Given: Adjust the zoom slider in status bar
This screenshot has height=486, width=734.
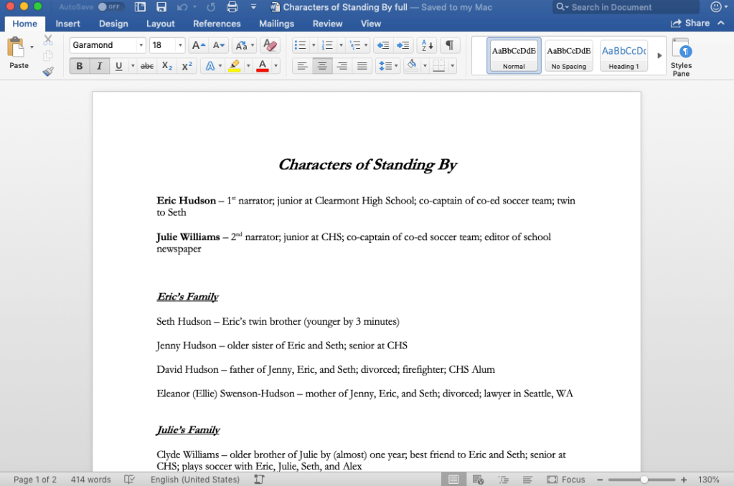Looking at the screenshot, I should pos(644,480).
